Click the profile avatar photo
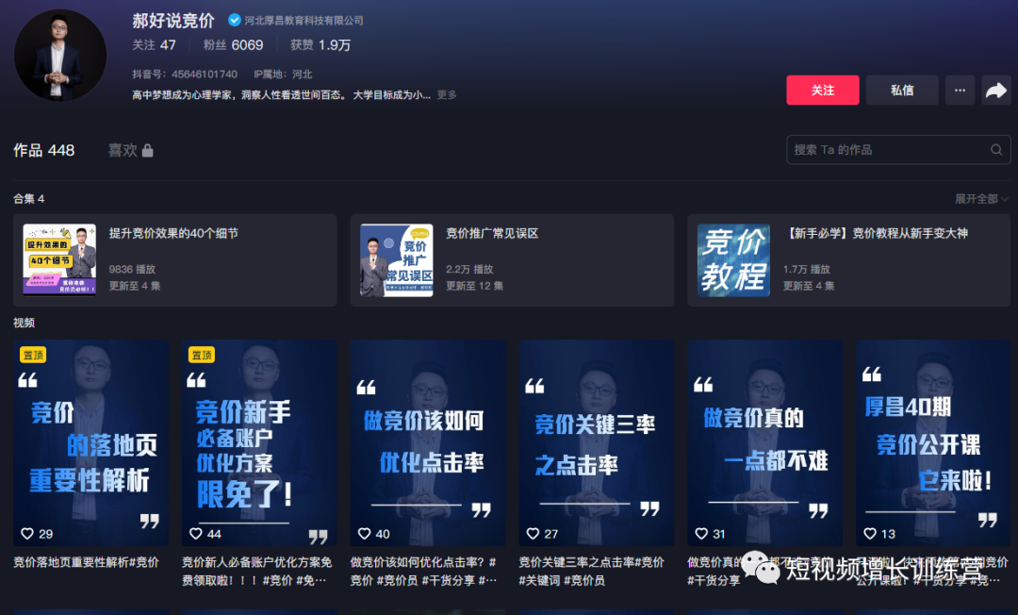Image resolution: width=1018 pixels, height=615 pixels. coord(59,56)
